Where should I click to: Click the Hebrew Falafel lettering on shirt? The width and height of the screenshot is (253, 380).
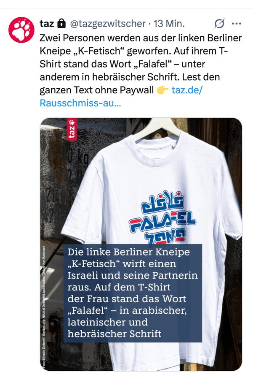coord(165,235)
